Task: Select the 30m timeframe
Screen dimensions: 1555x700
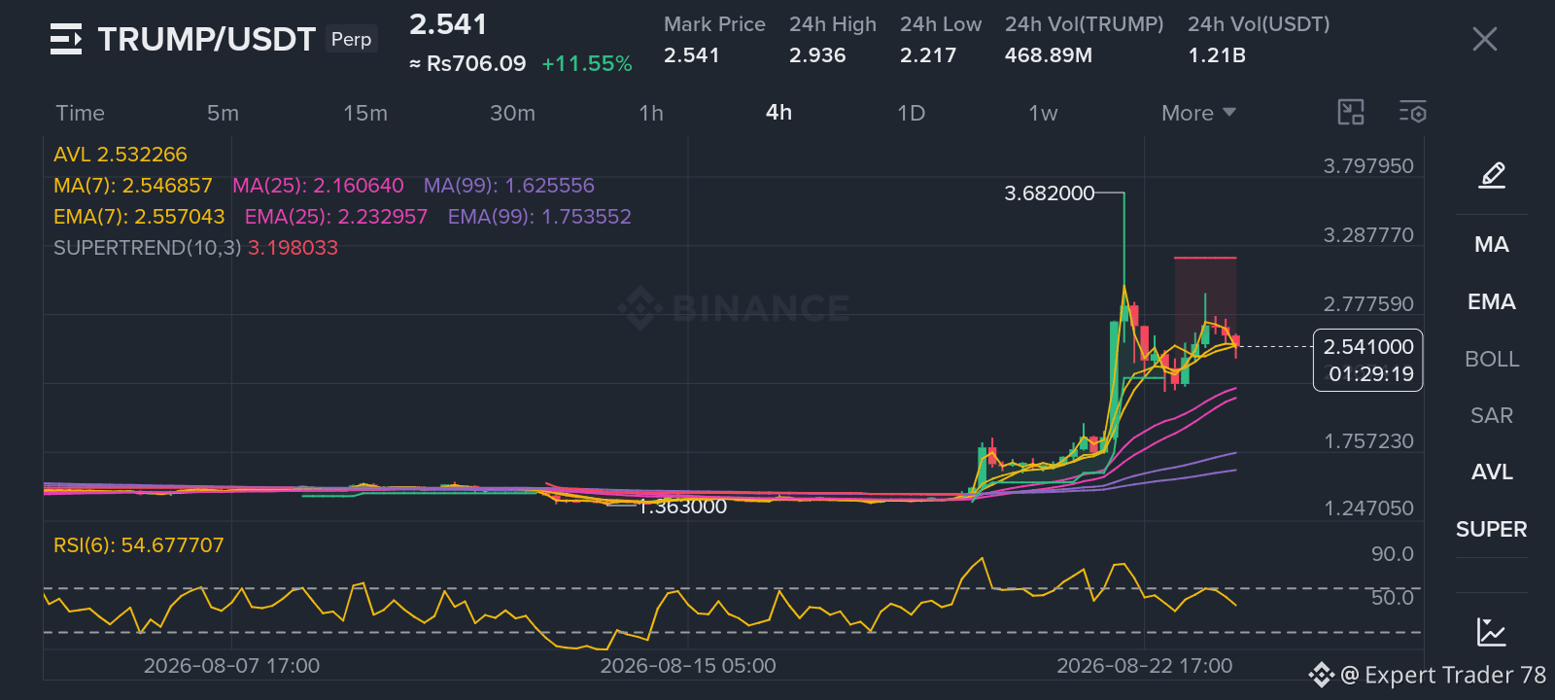Action: pyautogui.click(x=512, y=113)
